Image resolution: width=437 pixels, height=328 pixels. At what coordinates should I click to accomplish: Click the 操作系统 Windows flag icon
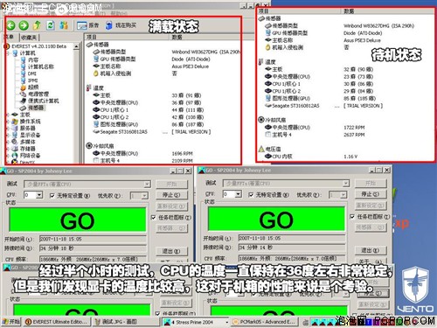(15, 122)
